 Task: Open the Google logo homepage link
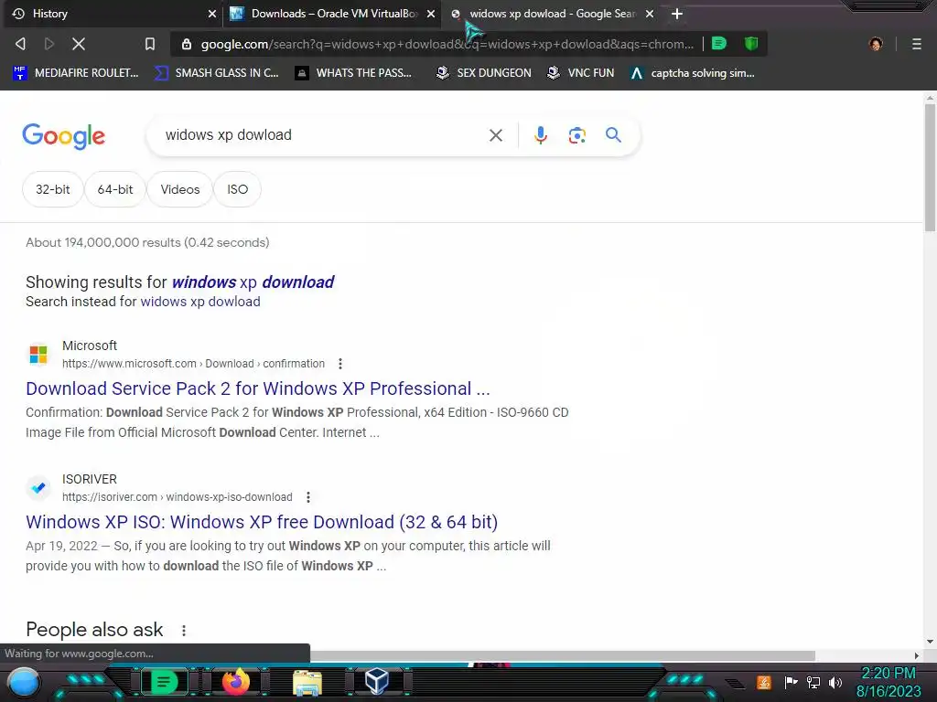tap(63, 136)
